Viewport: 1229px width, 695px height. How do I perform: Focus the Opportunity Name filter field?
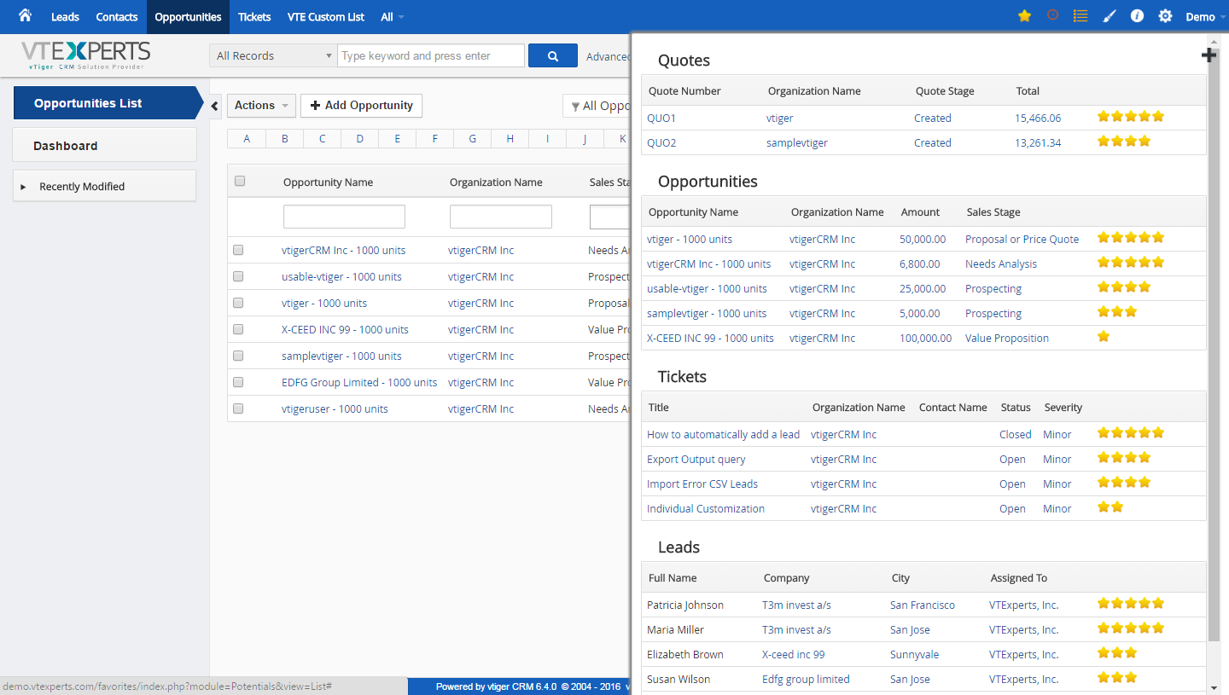[x=344, y=217]
